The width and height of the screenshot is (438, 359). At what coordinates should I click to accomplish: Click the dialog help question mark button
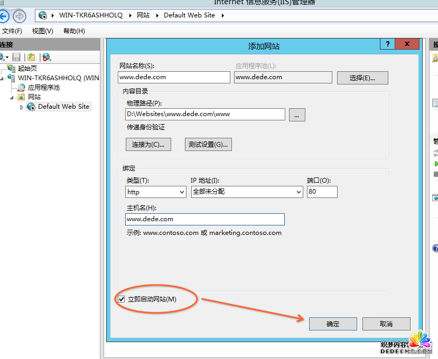tap(387, 45)
